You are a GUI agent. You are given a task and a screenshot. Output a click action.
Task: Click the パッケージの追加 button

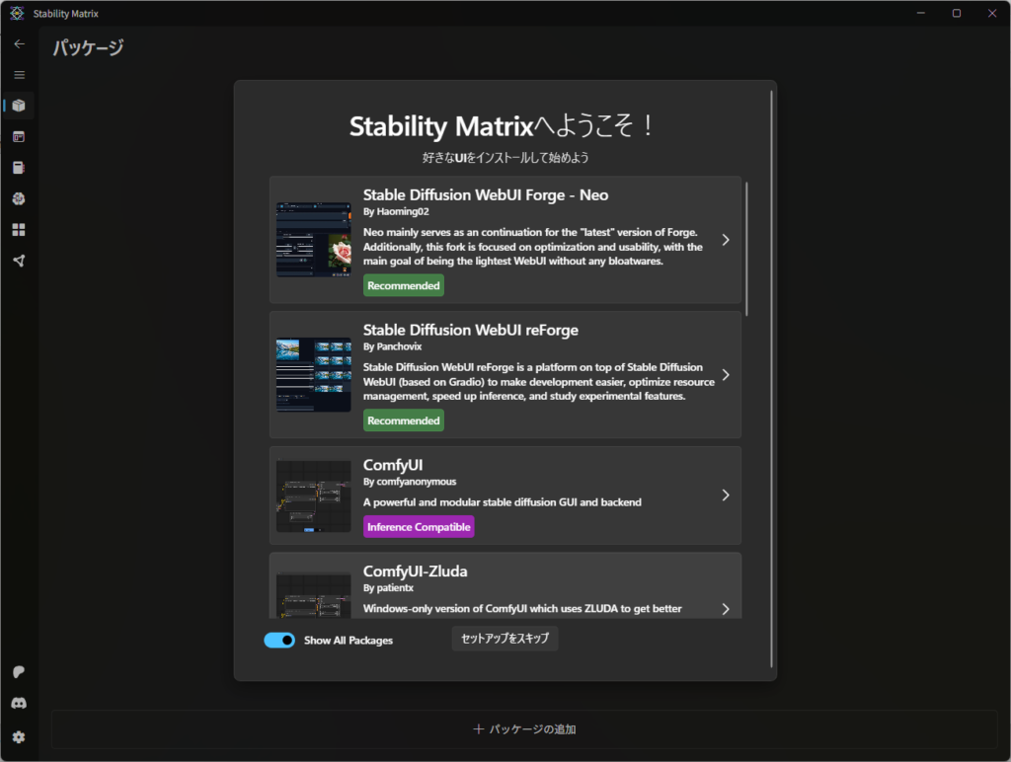coord(524,729)
